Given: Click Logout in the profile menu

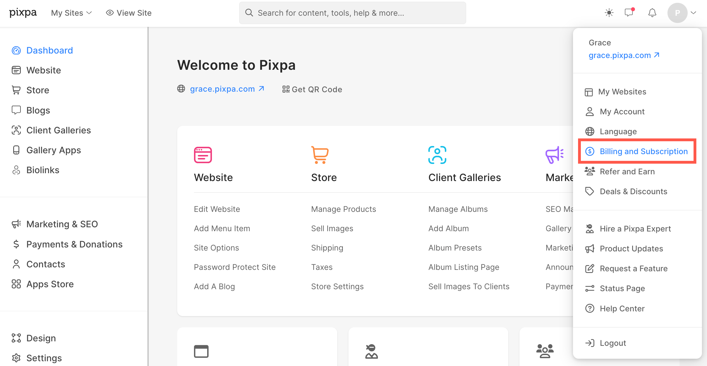Looking at the screenshot, I should [613, 343].
